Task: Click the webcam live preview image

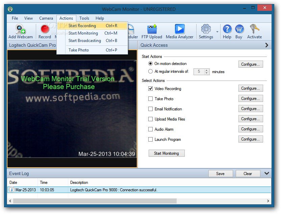Action: tap(72, 109)
